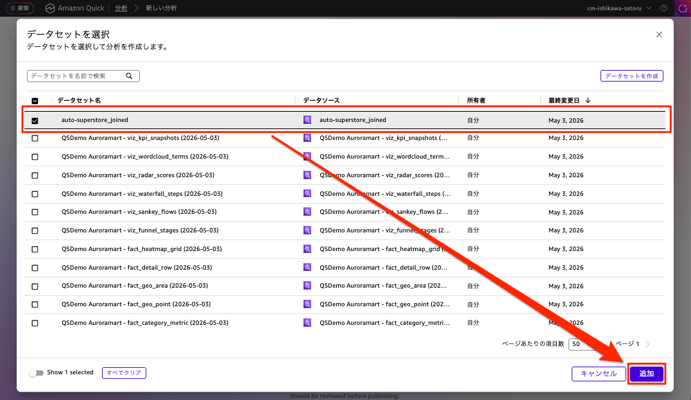This screenshot has height=400, width=691.
Task: Check fact_detail_row dataset checkbox
Action: [x=35, y=268]
